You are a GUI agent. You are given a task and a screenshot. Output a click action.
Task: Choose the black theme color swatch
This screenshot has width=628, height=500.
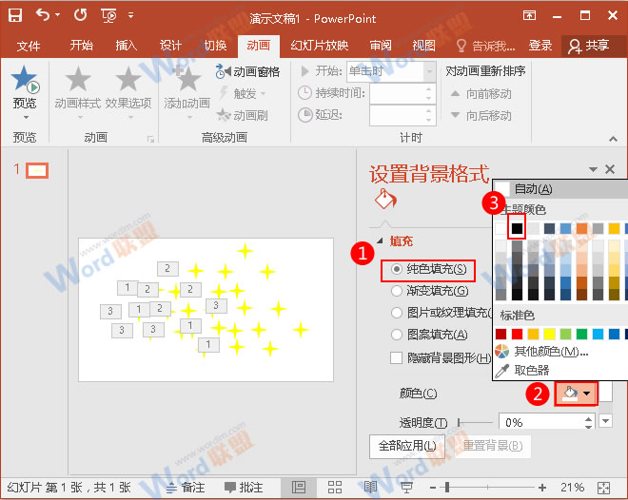tap(518, 228)
